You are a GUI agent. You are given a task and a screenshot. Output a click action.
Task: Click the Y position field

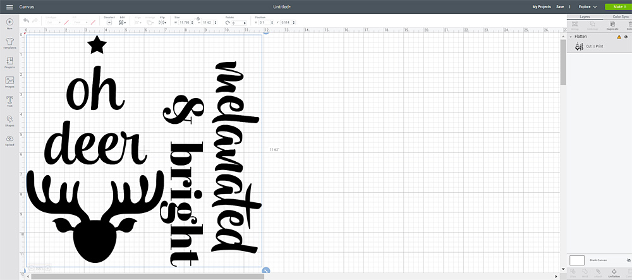[286, 23]
